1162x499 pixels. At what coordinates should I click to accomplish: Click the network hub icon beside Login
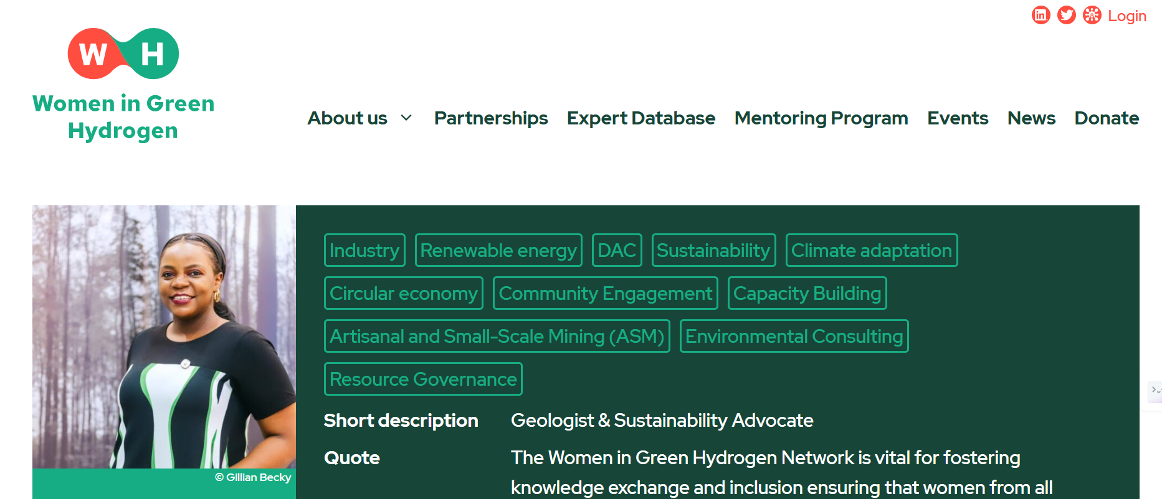(x=1092, y=15)
